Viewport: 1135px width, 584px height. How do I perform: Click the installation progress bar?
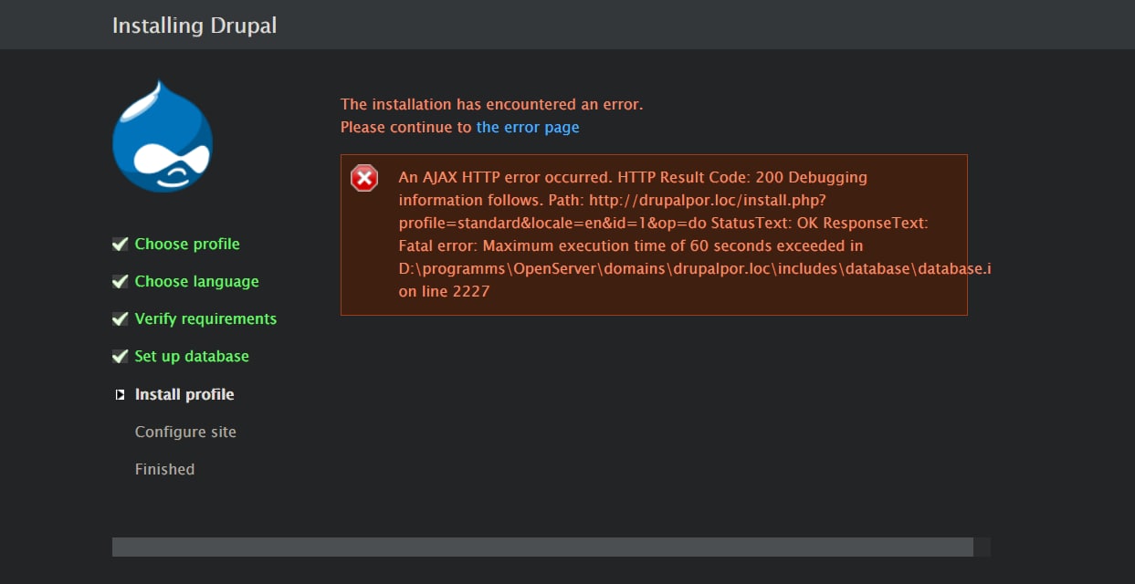[x=552, y=547]
